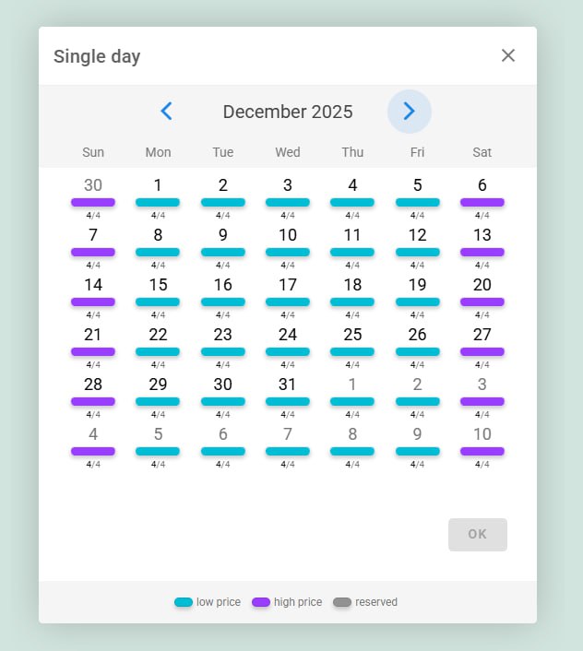Choose greyed-out January 10 date
The height and width of the screenshot is (651, 583).
pos(482,434)
